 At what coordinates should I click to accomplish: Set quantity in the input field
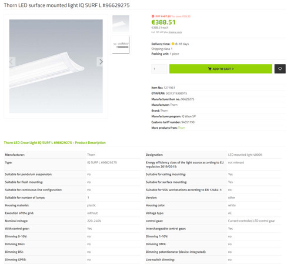point(159,69)
